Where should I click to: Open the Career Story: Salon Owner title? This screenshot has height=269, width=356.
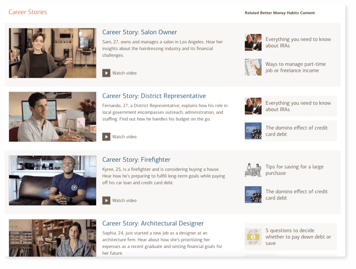[139, 32]
